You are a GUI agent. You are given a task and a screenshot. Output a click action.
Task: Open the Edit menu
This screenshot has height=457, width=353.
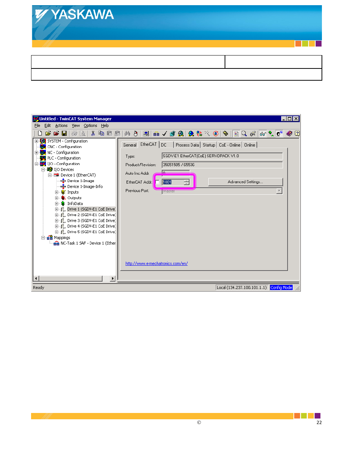coord(48,126)
